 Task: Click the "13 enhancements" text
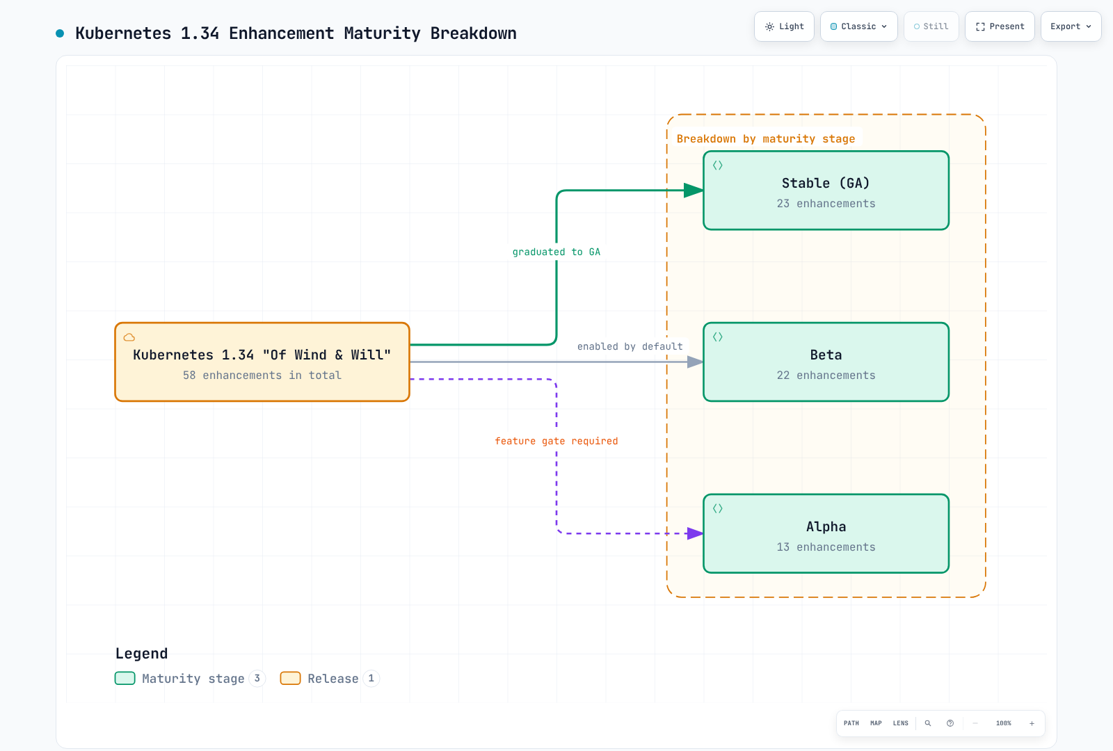point(826,547)
